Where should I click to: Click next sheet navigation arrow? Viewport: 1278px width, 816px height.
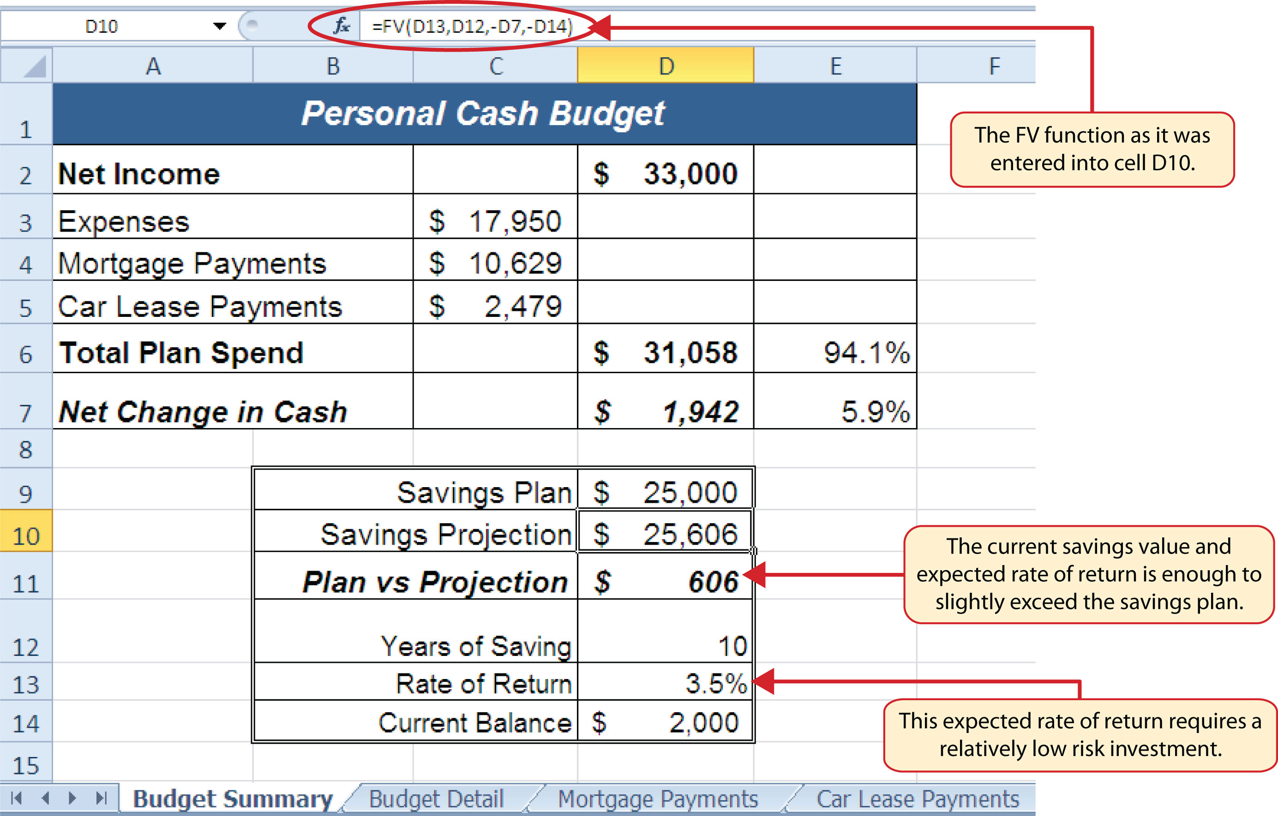73,798
